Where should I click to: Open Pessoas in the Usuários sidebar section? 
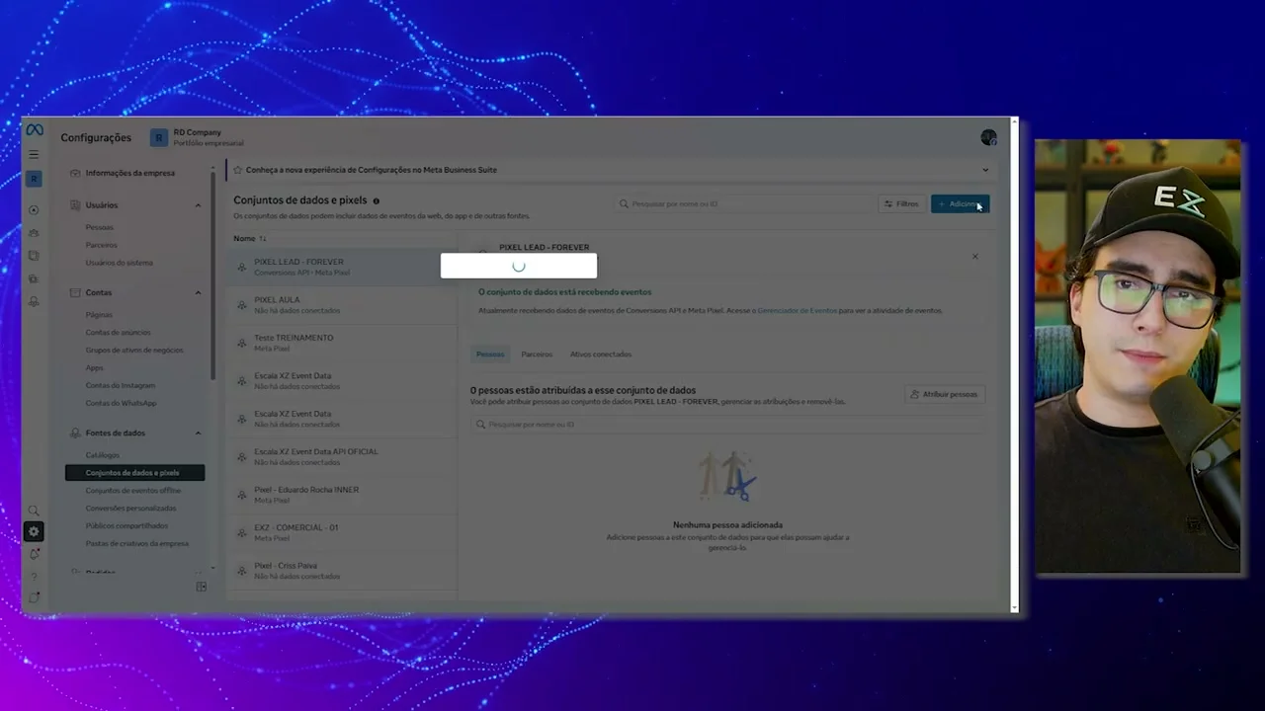100,227
